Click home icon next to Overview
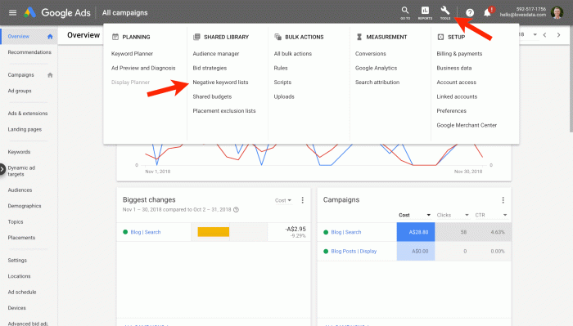The height and width of the screenshot is (326, 573). [x=50, y=37]
